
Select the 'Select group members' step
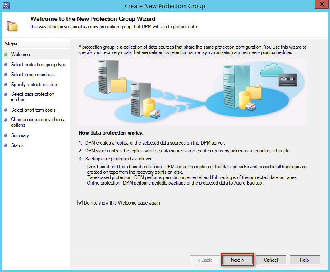33,75
